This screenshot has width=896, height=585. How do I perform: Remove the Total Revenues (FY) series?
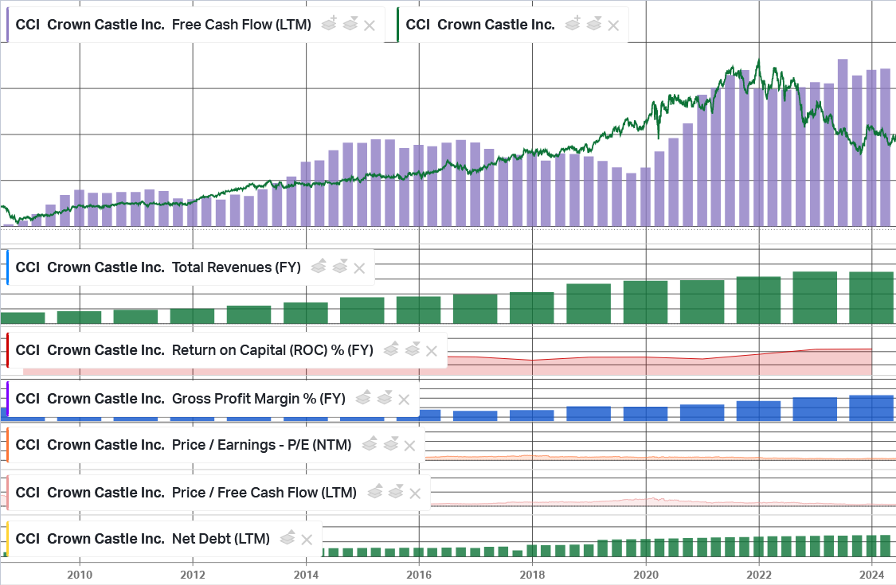coord(359,268)
